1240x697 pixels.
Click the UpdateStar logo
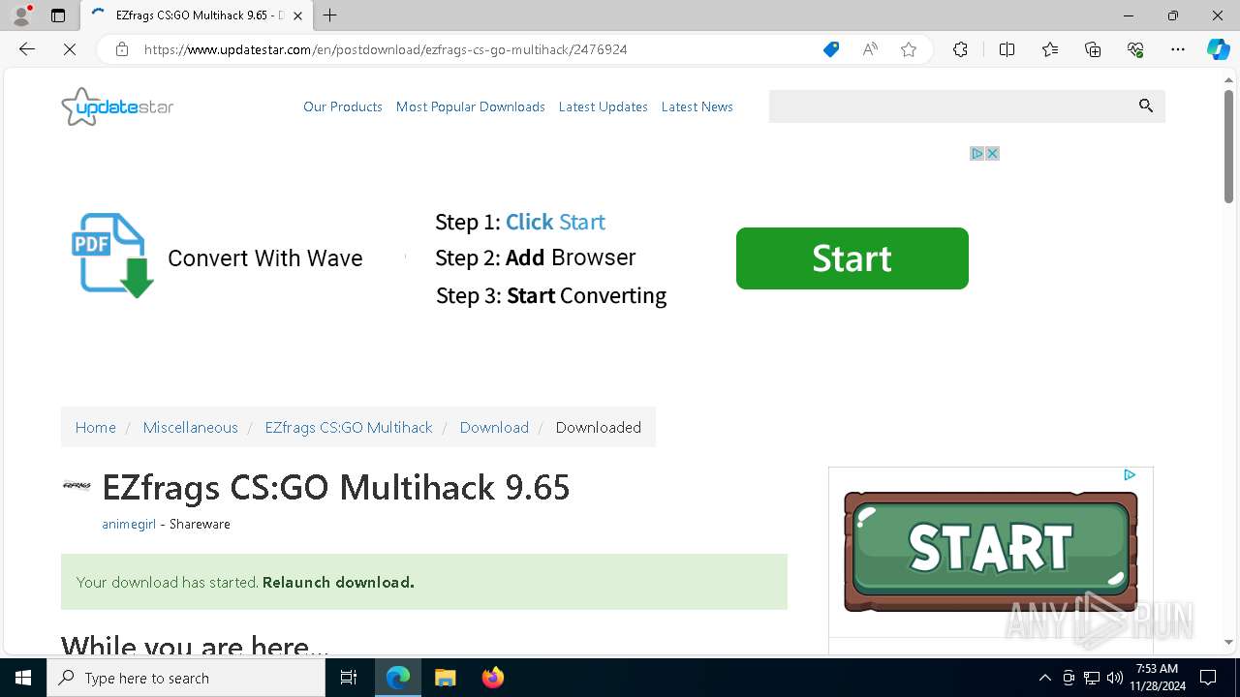coord(117,106)
